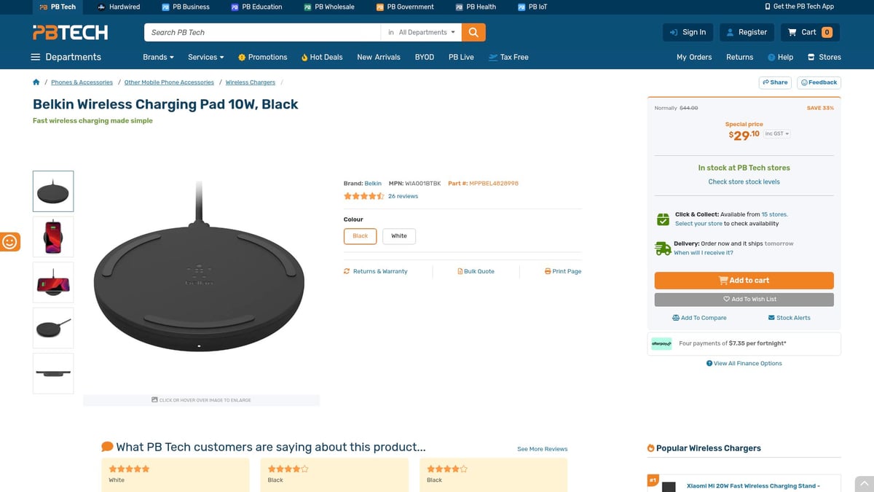Select the Black colour option
874x492 pixels.
(x=360, y=235)
